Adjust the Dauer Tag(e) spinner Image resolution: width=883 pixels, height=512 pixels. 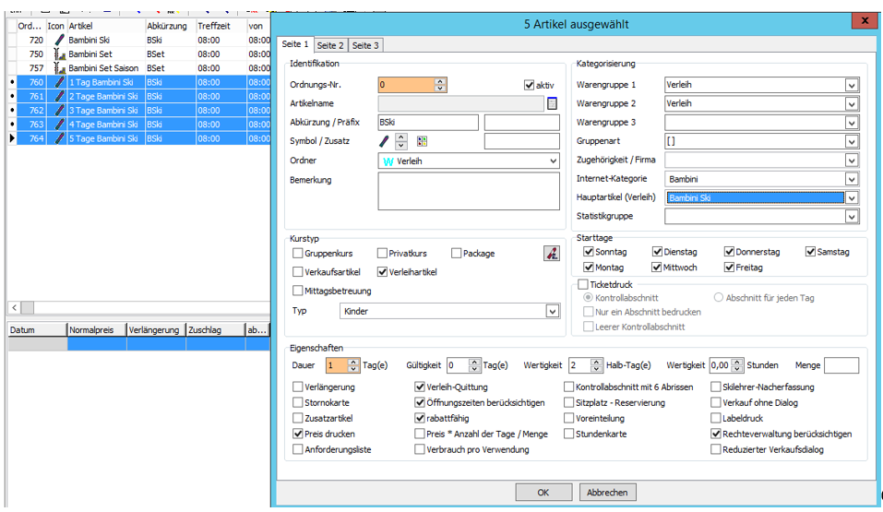tap(353, 365)
